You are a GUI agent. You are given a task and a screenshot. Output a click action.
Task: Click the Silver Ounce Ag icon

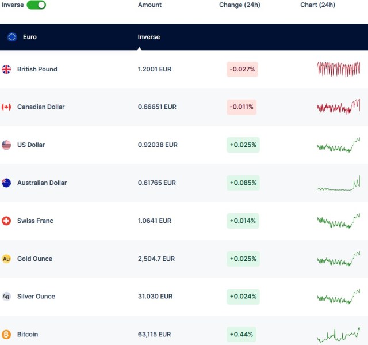point(6,297)
